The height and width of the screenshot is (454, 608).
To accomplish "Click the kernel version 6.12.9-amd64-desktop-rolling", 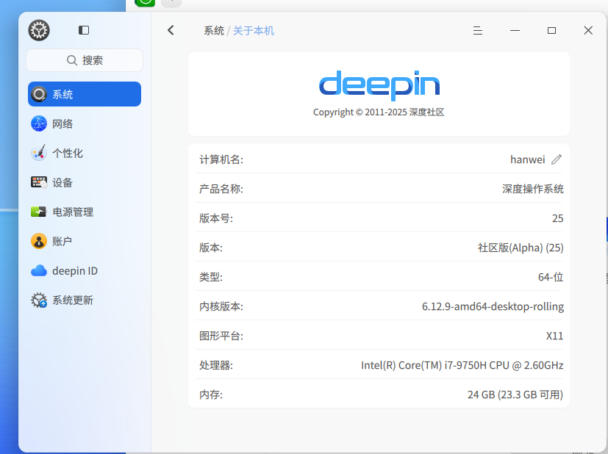I will (x=493, y=306).
